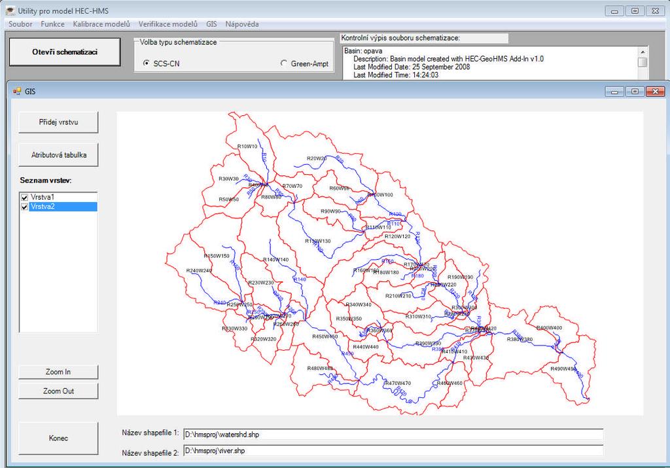670x468 pixels.
Task: Click the R340W340 watershed label on map
Action: [x=359, y=304]
